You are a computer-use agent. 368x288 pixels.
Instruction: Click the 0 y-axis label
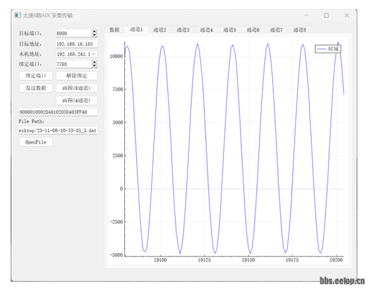coord(122,189)
